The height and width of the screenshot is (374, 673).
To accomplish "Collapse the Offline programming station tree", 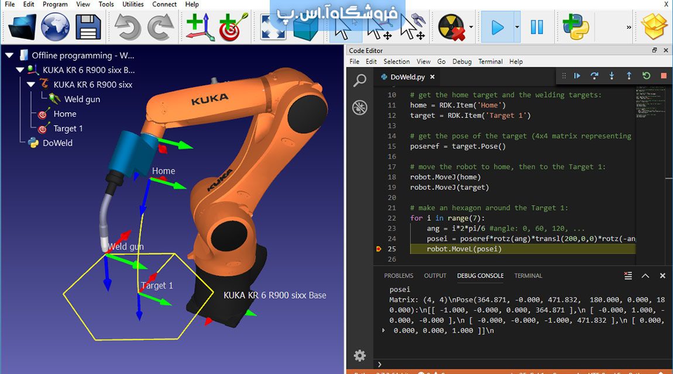I will click(9, 56).
